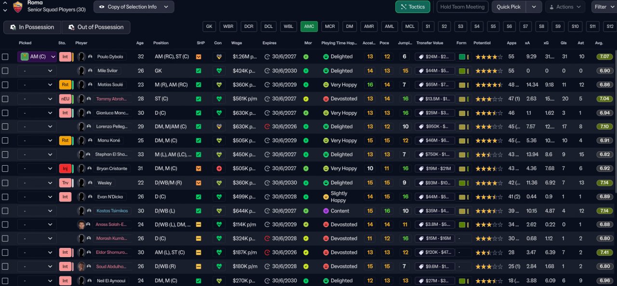Select the GK position slot
Image resolution: width=617 pixels, height=286 pixels.
209,26
